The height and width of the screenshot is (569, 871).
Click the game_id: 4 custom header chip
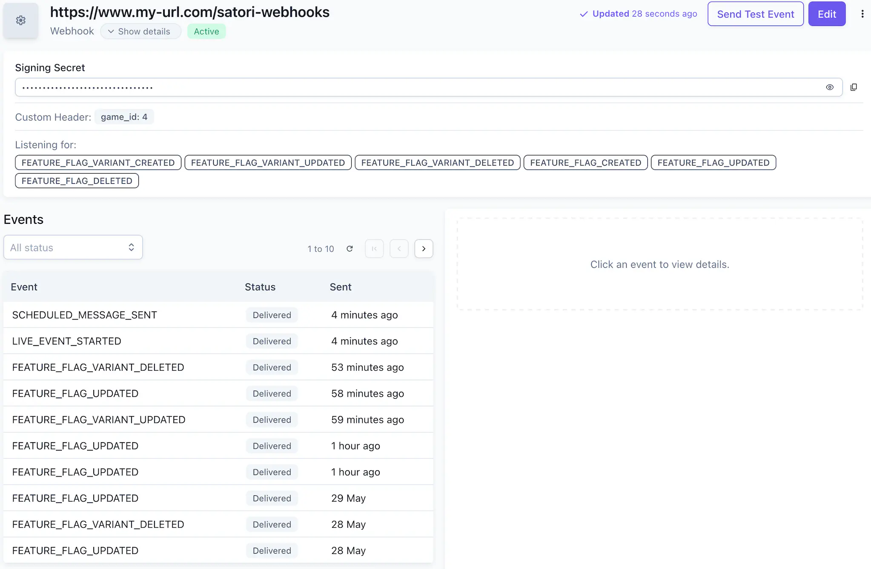pos(124,117)
